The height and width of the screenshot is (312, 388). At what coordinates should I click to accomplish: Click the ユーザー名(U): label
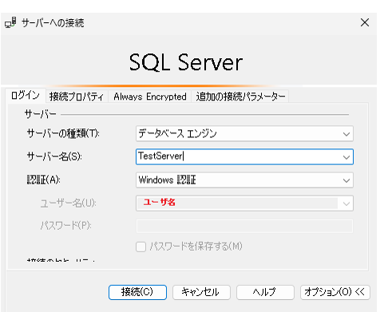[x=68, y=203]
